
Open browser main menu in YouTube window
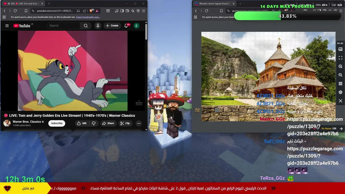[143, 11]
